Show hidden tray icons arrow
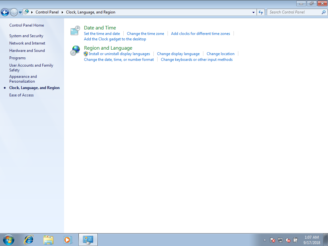This screenshot has height=246, width=328. pos(265,240)
